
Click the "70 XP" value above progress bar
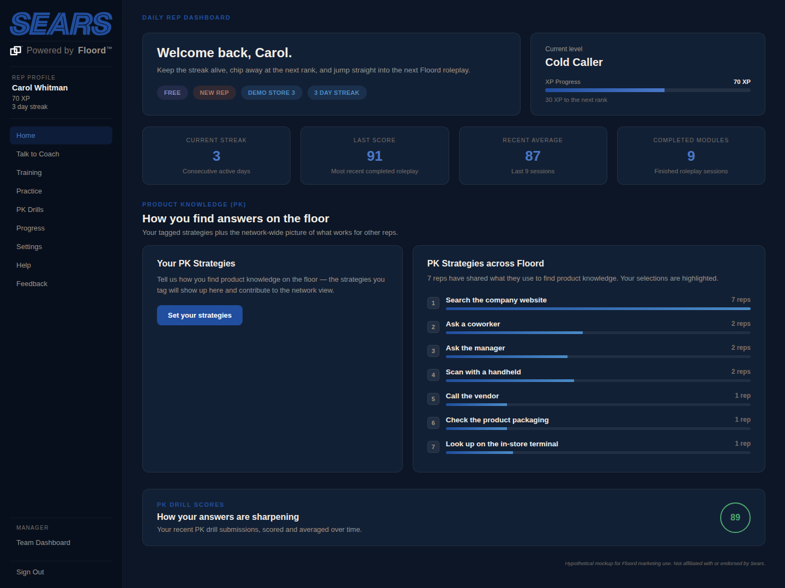click(x=742, y=82)
